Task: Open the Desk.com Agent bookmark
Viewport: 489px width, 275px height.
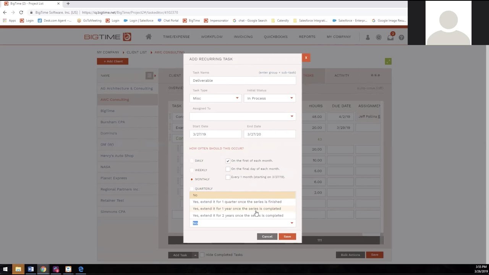Action: pos(55,21)
